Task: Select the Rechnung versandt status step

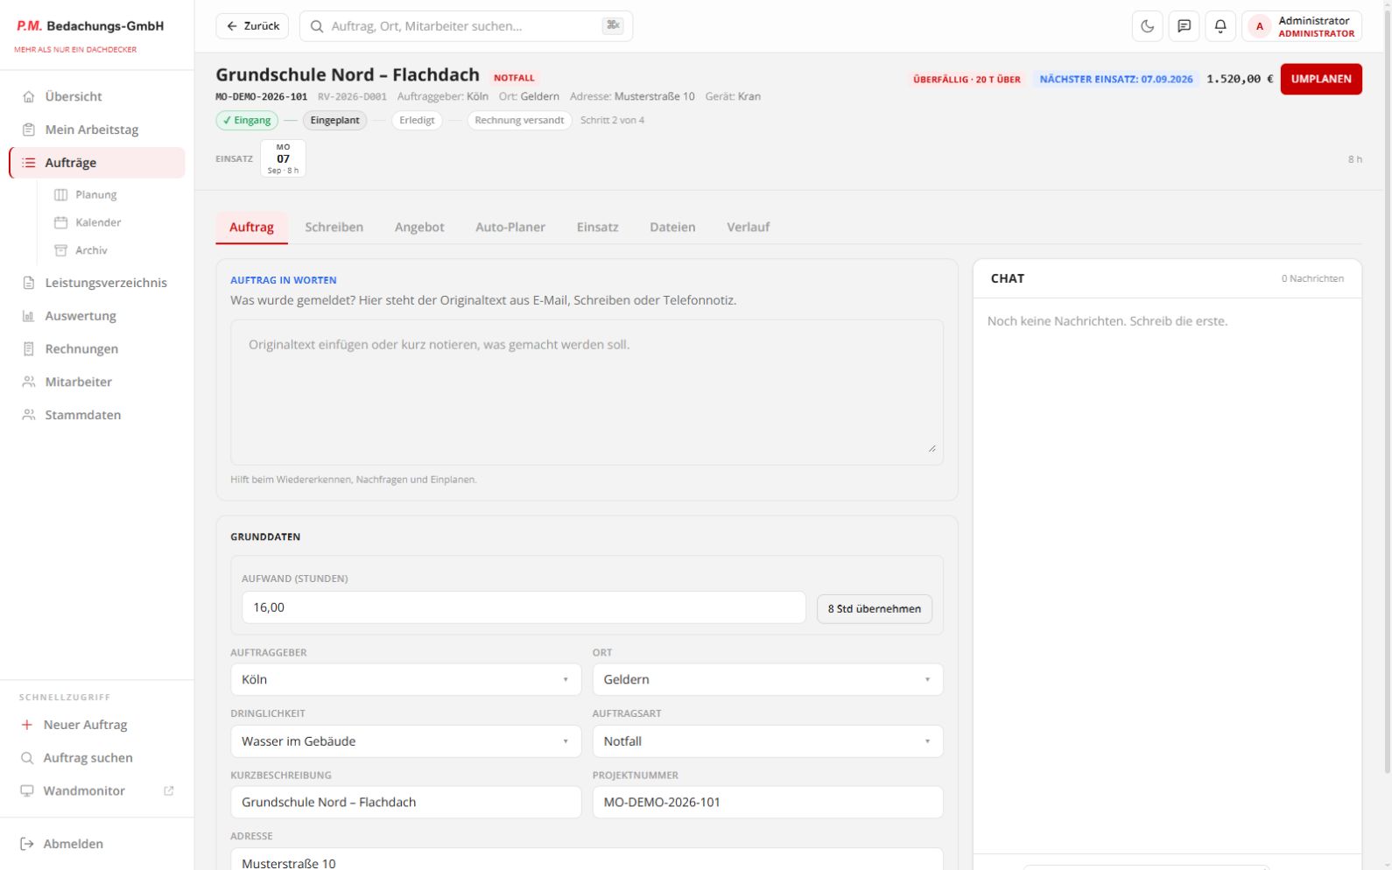Action: click(x=519, y=120)
